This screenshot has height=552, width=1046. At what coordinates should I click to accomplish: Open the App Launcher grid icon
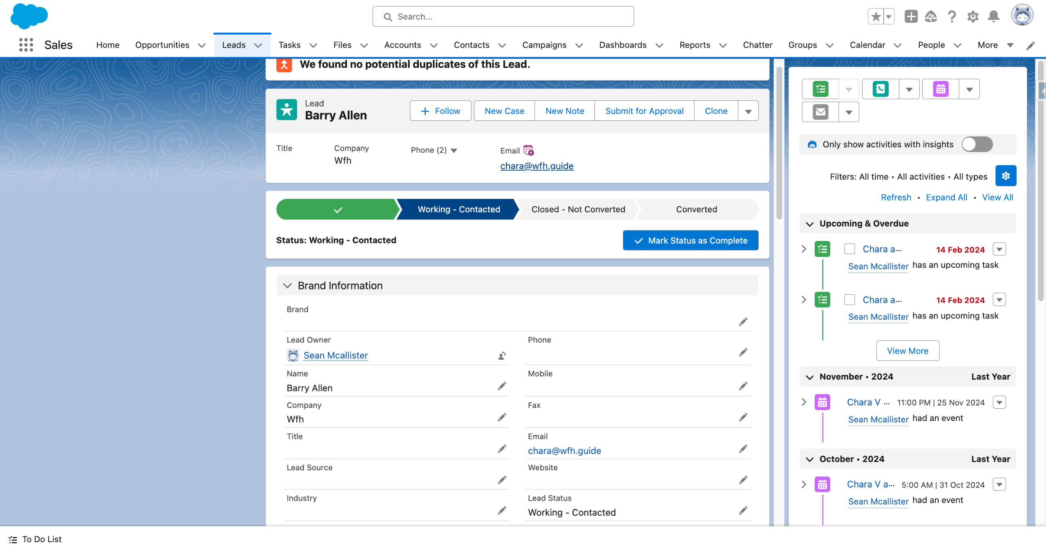tap(26, 45)
